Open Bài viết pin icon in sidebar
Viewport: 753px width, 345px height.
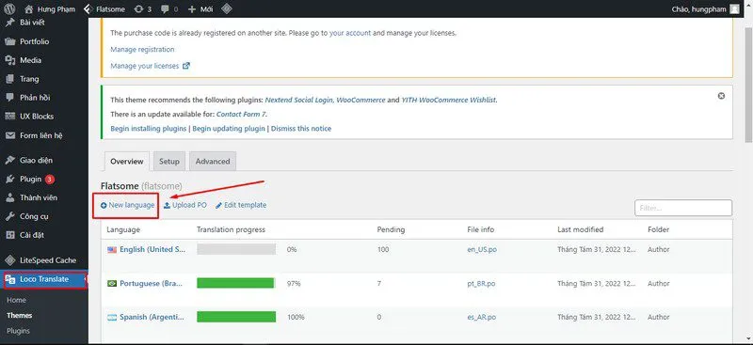10,23
